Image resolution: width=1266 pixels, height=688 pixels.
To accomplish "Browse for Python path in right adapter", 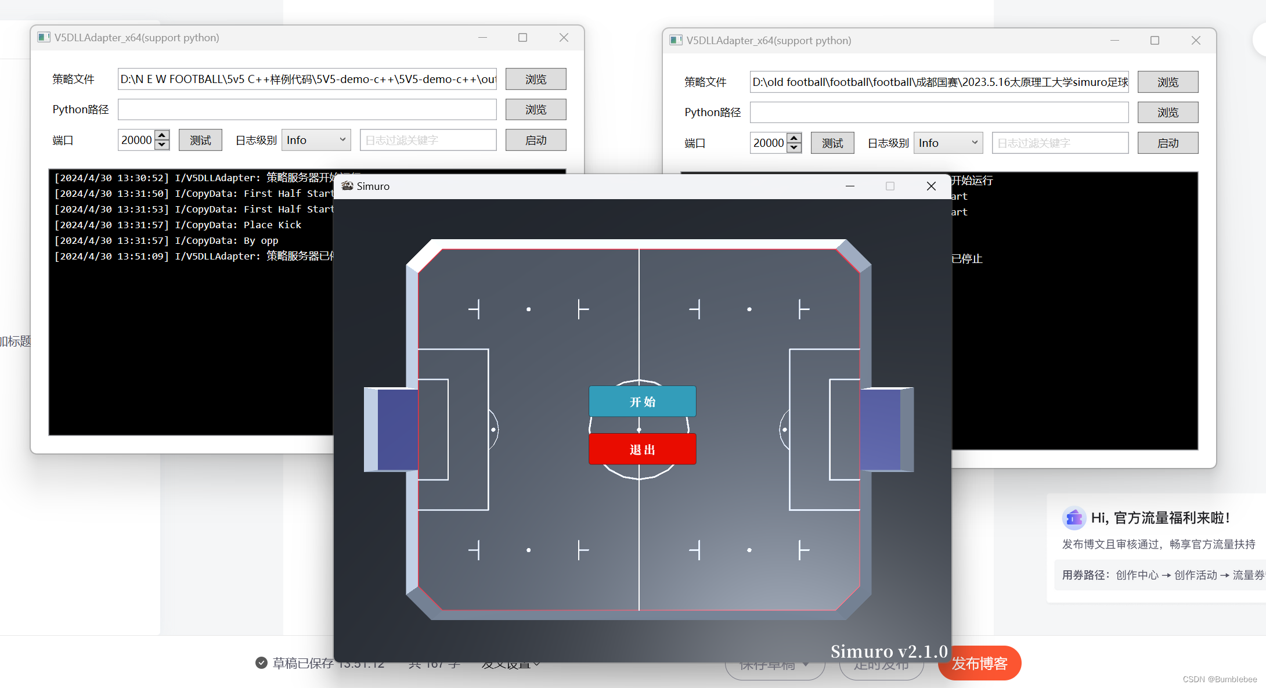I will coord(1167,113).
